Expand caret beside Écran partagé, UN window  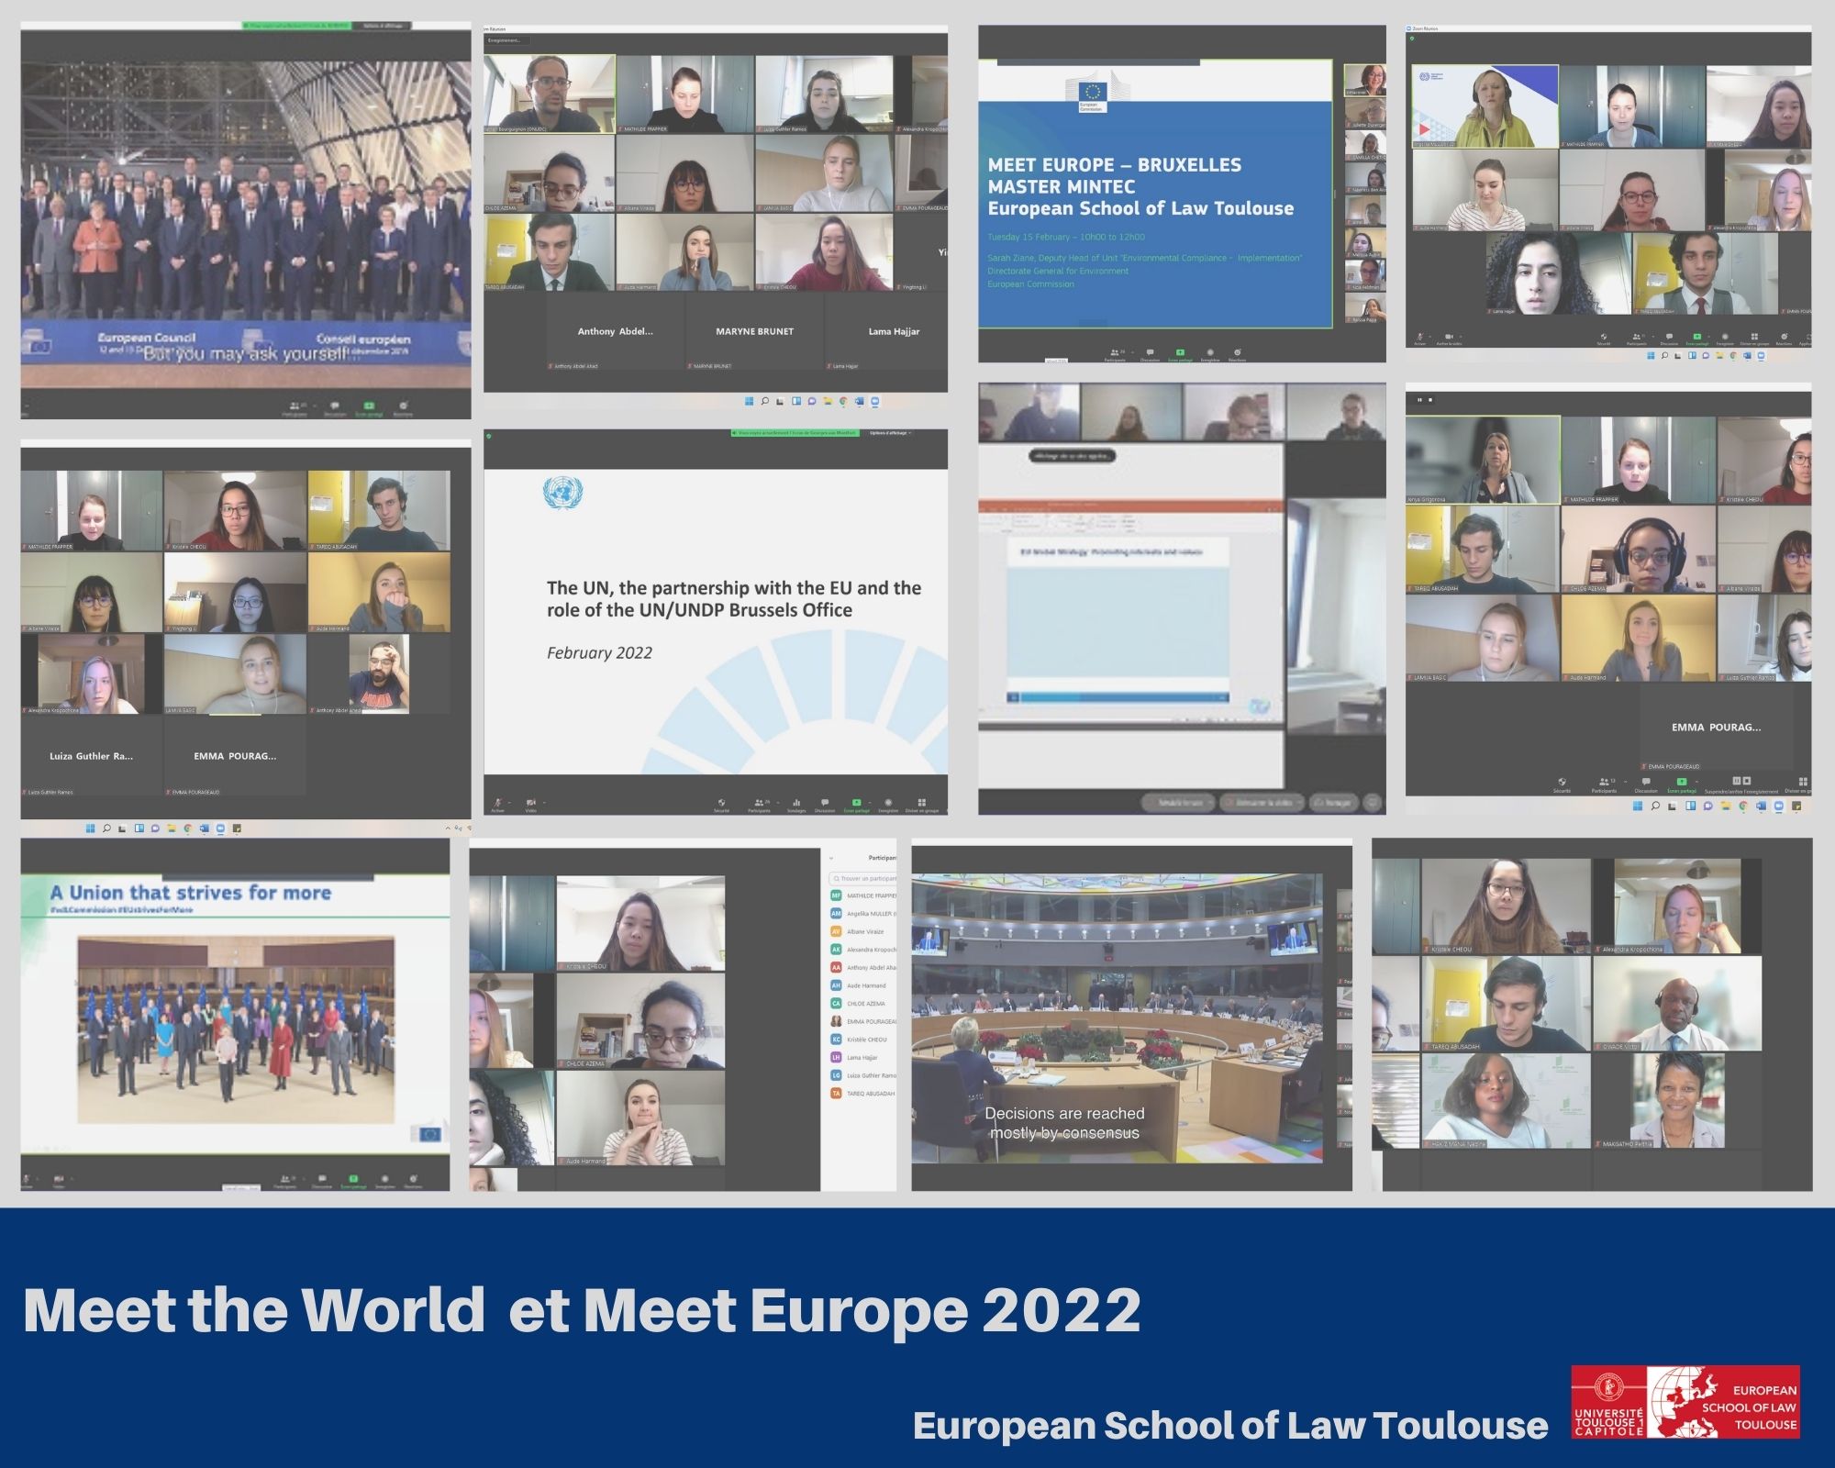[870, 802]
